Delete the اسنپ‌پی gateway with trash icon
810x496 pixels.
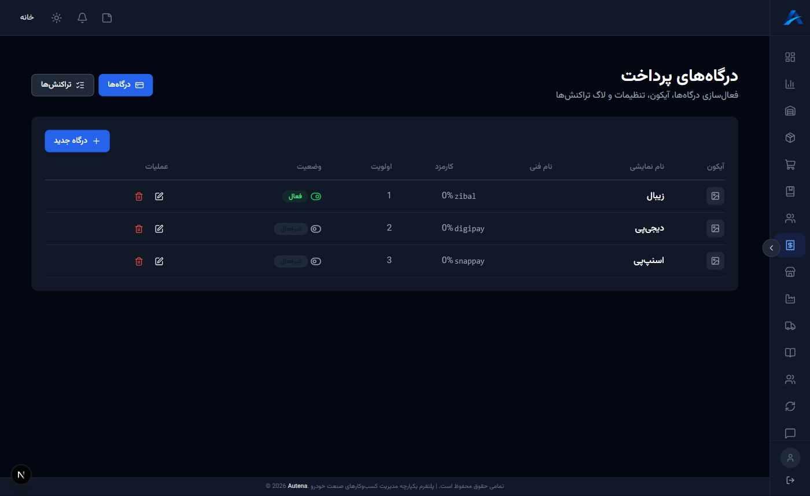tap(139, 261)
